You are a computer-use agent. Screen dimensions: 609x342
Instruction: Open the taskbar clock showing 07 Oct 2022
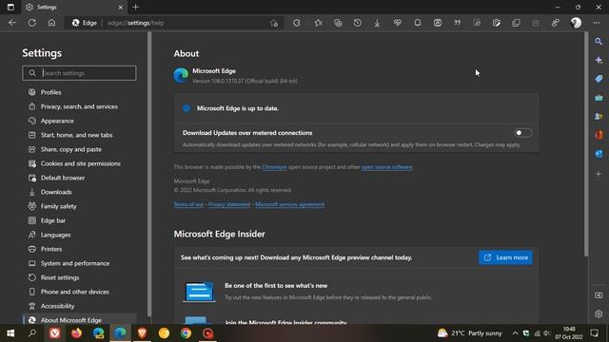coord(569,333)
